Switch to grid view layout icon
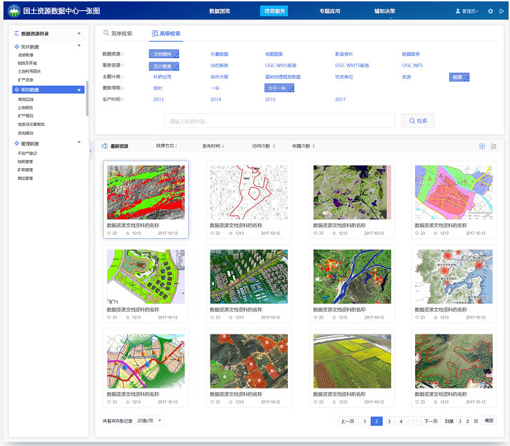The image size is (510, 446). (482, 146)
